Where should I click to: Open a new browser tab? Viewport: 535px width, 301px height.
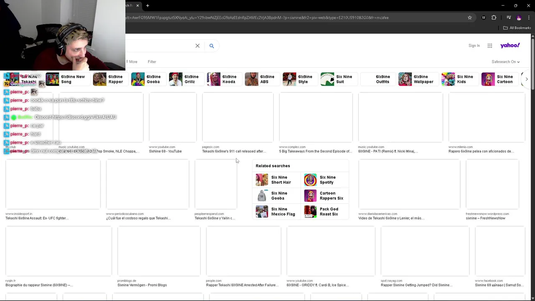click(148, 5)
